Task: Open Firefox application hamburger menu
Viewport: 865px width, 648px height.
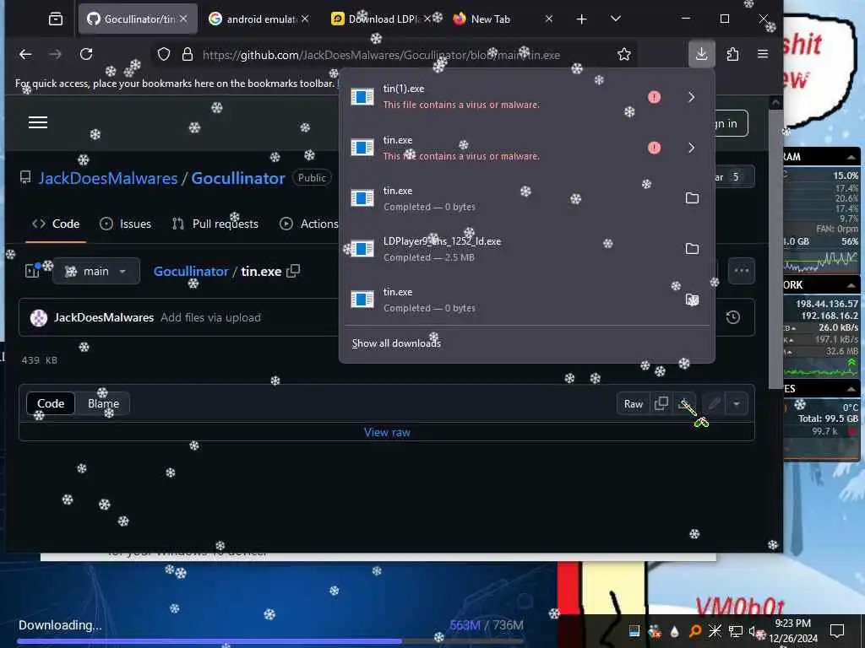Action: [763, 54]
